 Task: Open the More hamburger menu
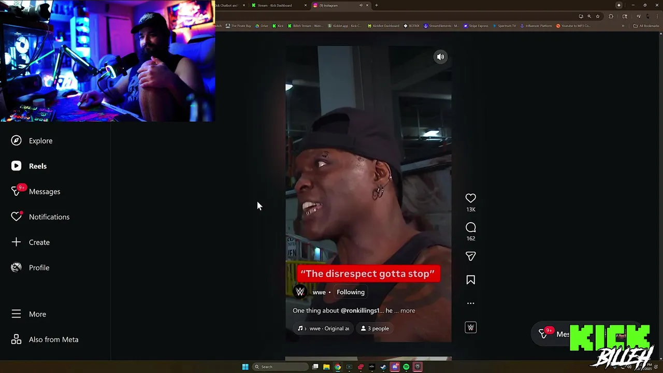[x=29, y=314]
